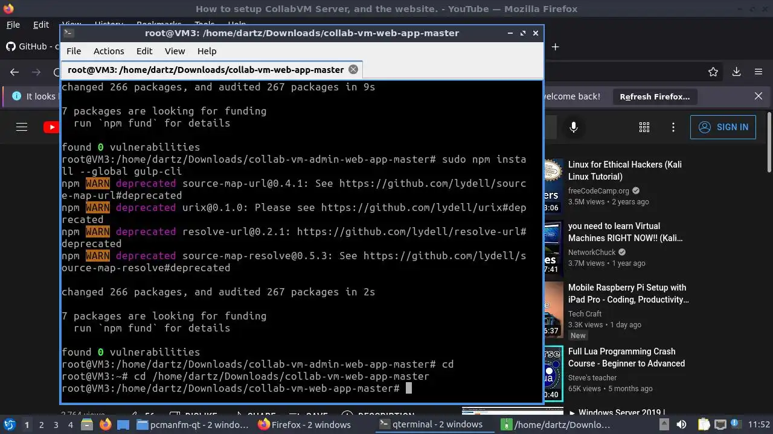Open the Tech Craft channel link
This screenshot has width=773, height=434.
click(585, 314)
